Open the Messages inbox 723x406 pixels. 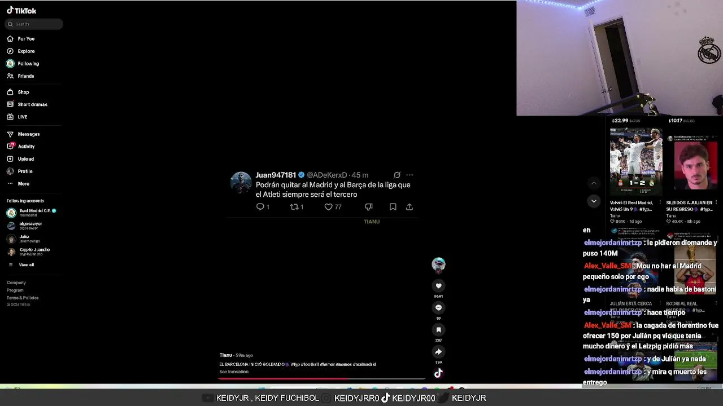pyautogui.click(x=23, y=134)
